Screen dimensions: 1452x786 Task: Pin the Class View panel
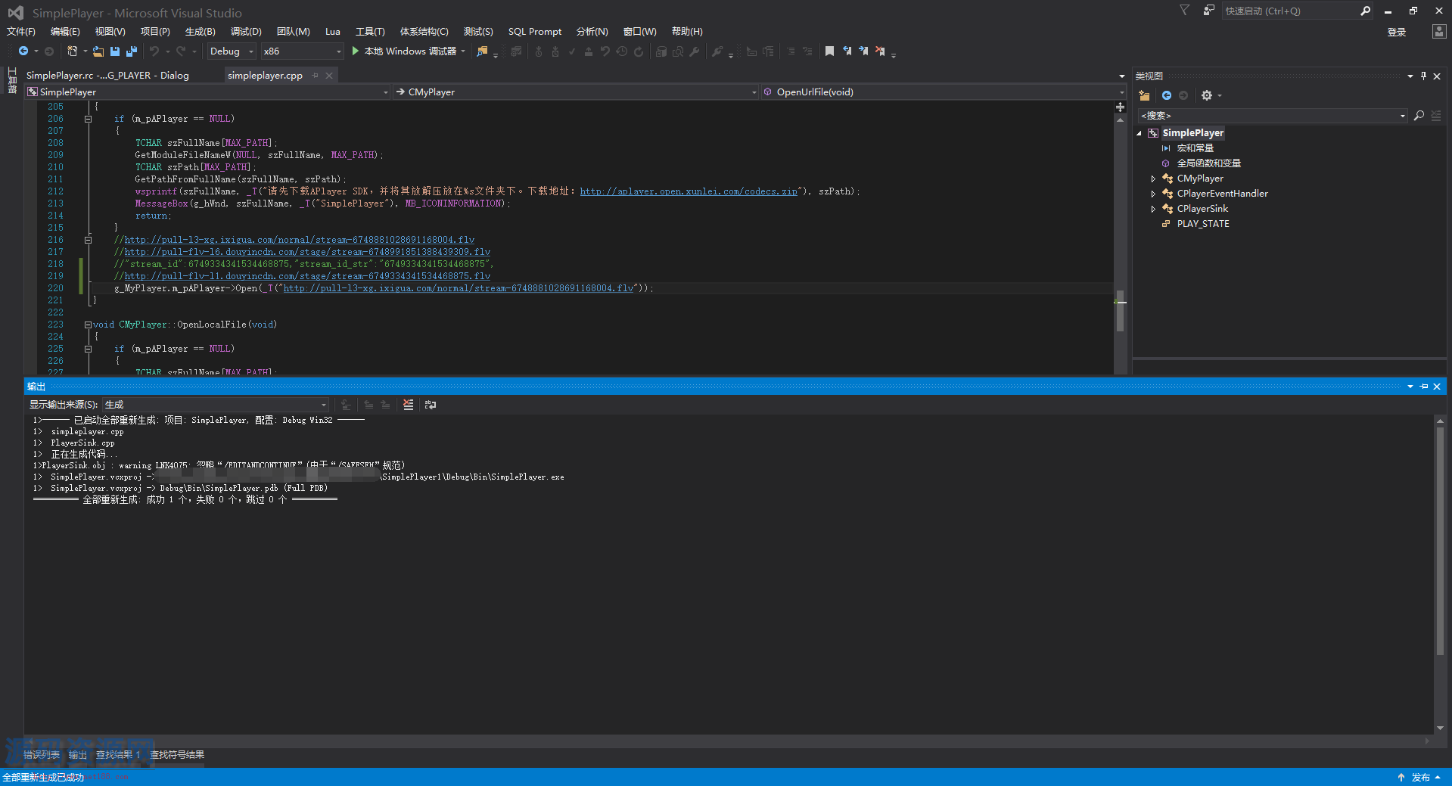(1423, 76)
